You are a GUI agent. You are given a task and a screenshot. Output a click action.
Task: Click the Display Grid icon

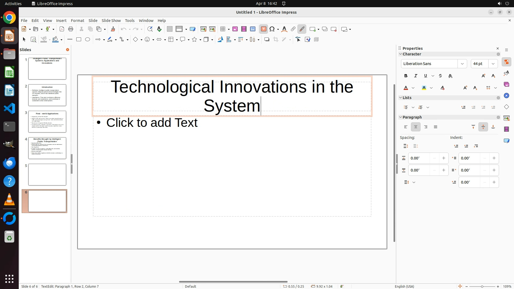click(169, 29)
